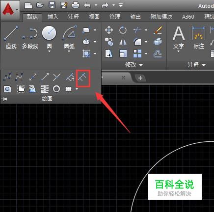Viewport: 214px width, 212px height.
Task: Select the Helix spiral tool
Action: pyautogui.click(x=32, y=89)
